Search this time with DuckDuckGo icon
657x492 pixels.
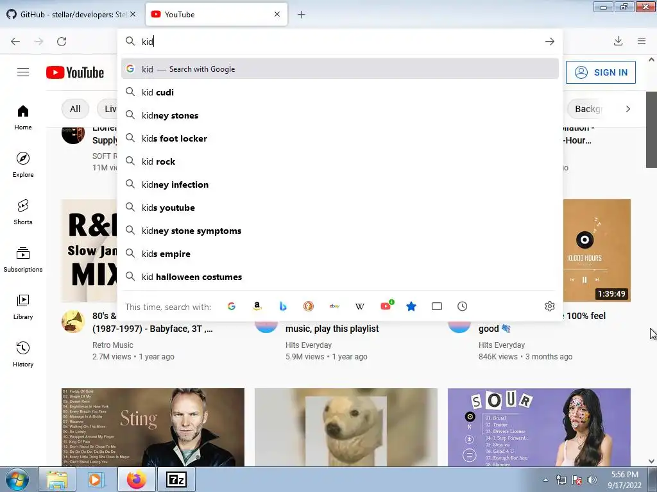tap(309, 306)
